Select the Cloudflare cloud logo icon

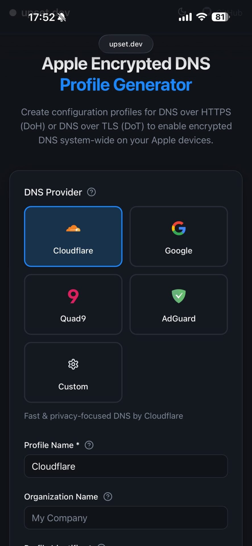pyautogui.click(x=73, y=228)
